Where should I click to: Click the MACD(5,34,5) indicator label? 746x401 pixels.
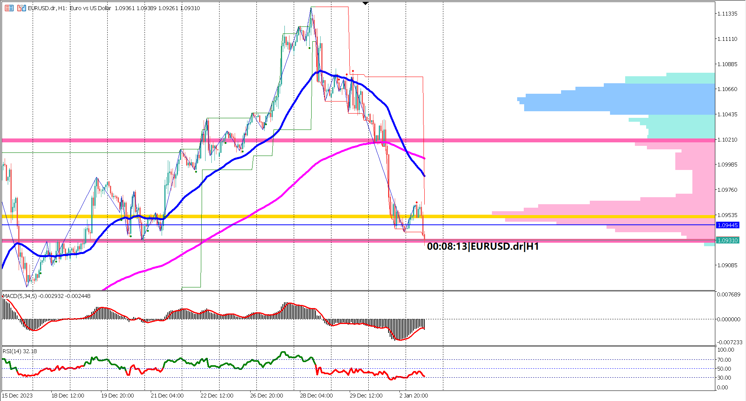(x=23, y=296)
